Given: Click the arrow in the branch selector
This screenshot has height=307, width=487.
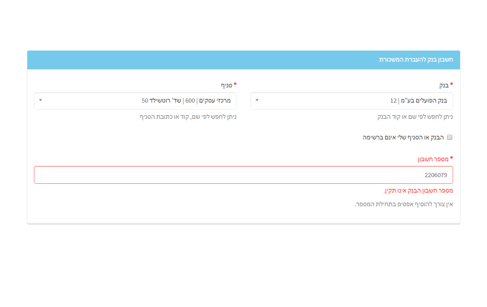Looking at the screenshot, I should click(x=41, y=100).
